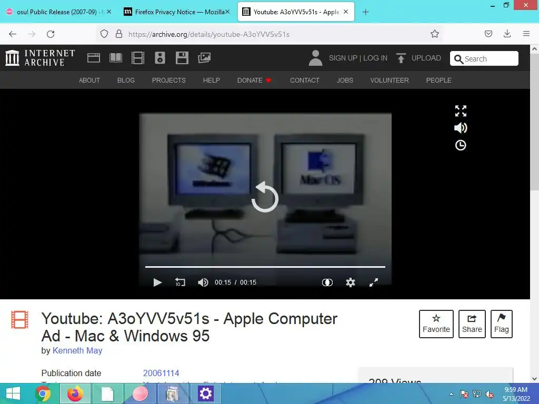The height and width of the screenshot is (404, 539).
Task: Click the tracking protection shield icon
Action: pyautogui.click(x=104, y=34)
